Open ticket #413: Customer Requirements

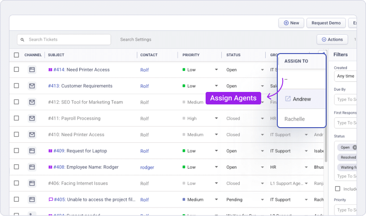(x=80, y=86)
